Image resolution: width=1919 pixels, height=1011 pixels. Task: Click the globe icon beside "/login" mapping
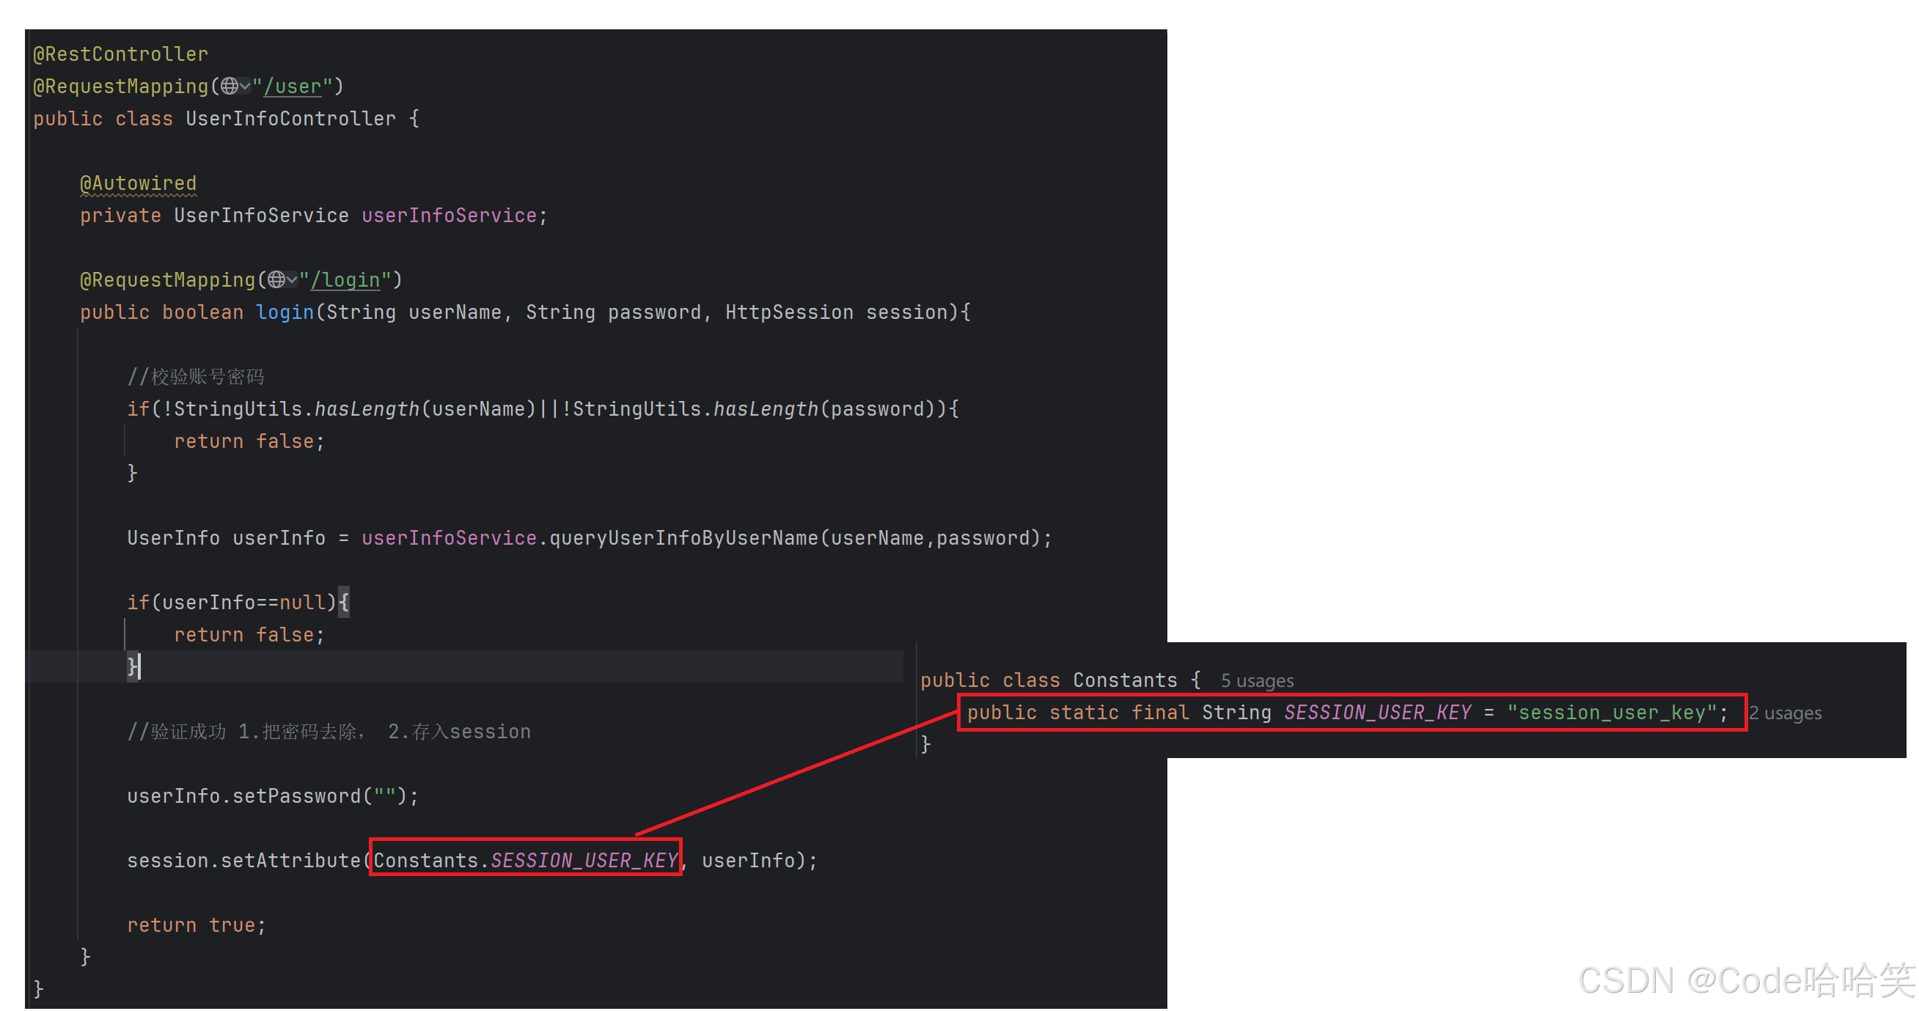(276, 279)
